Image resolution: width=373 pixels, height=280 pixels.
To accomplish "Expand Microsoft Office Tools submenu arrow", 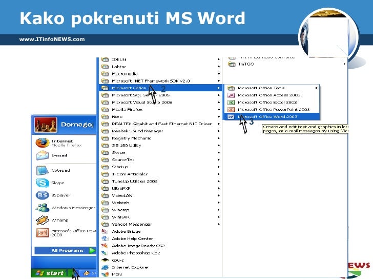I will (x=317, y=88).
